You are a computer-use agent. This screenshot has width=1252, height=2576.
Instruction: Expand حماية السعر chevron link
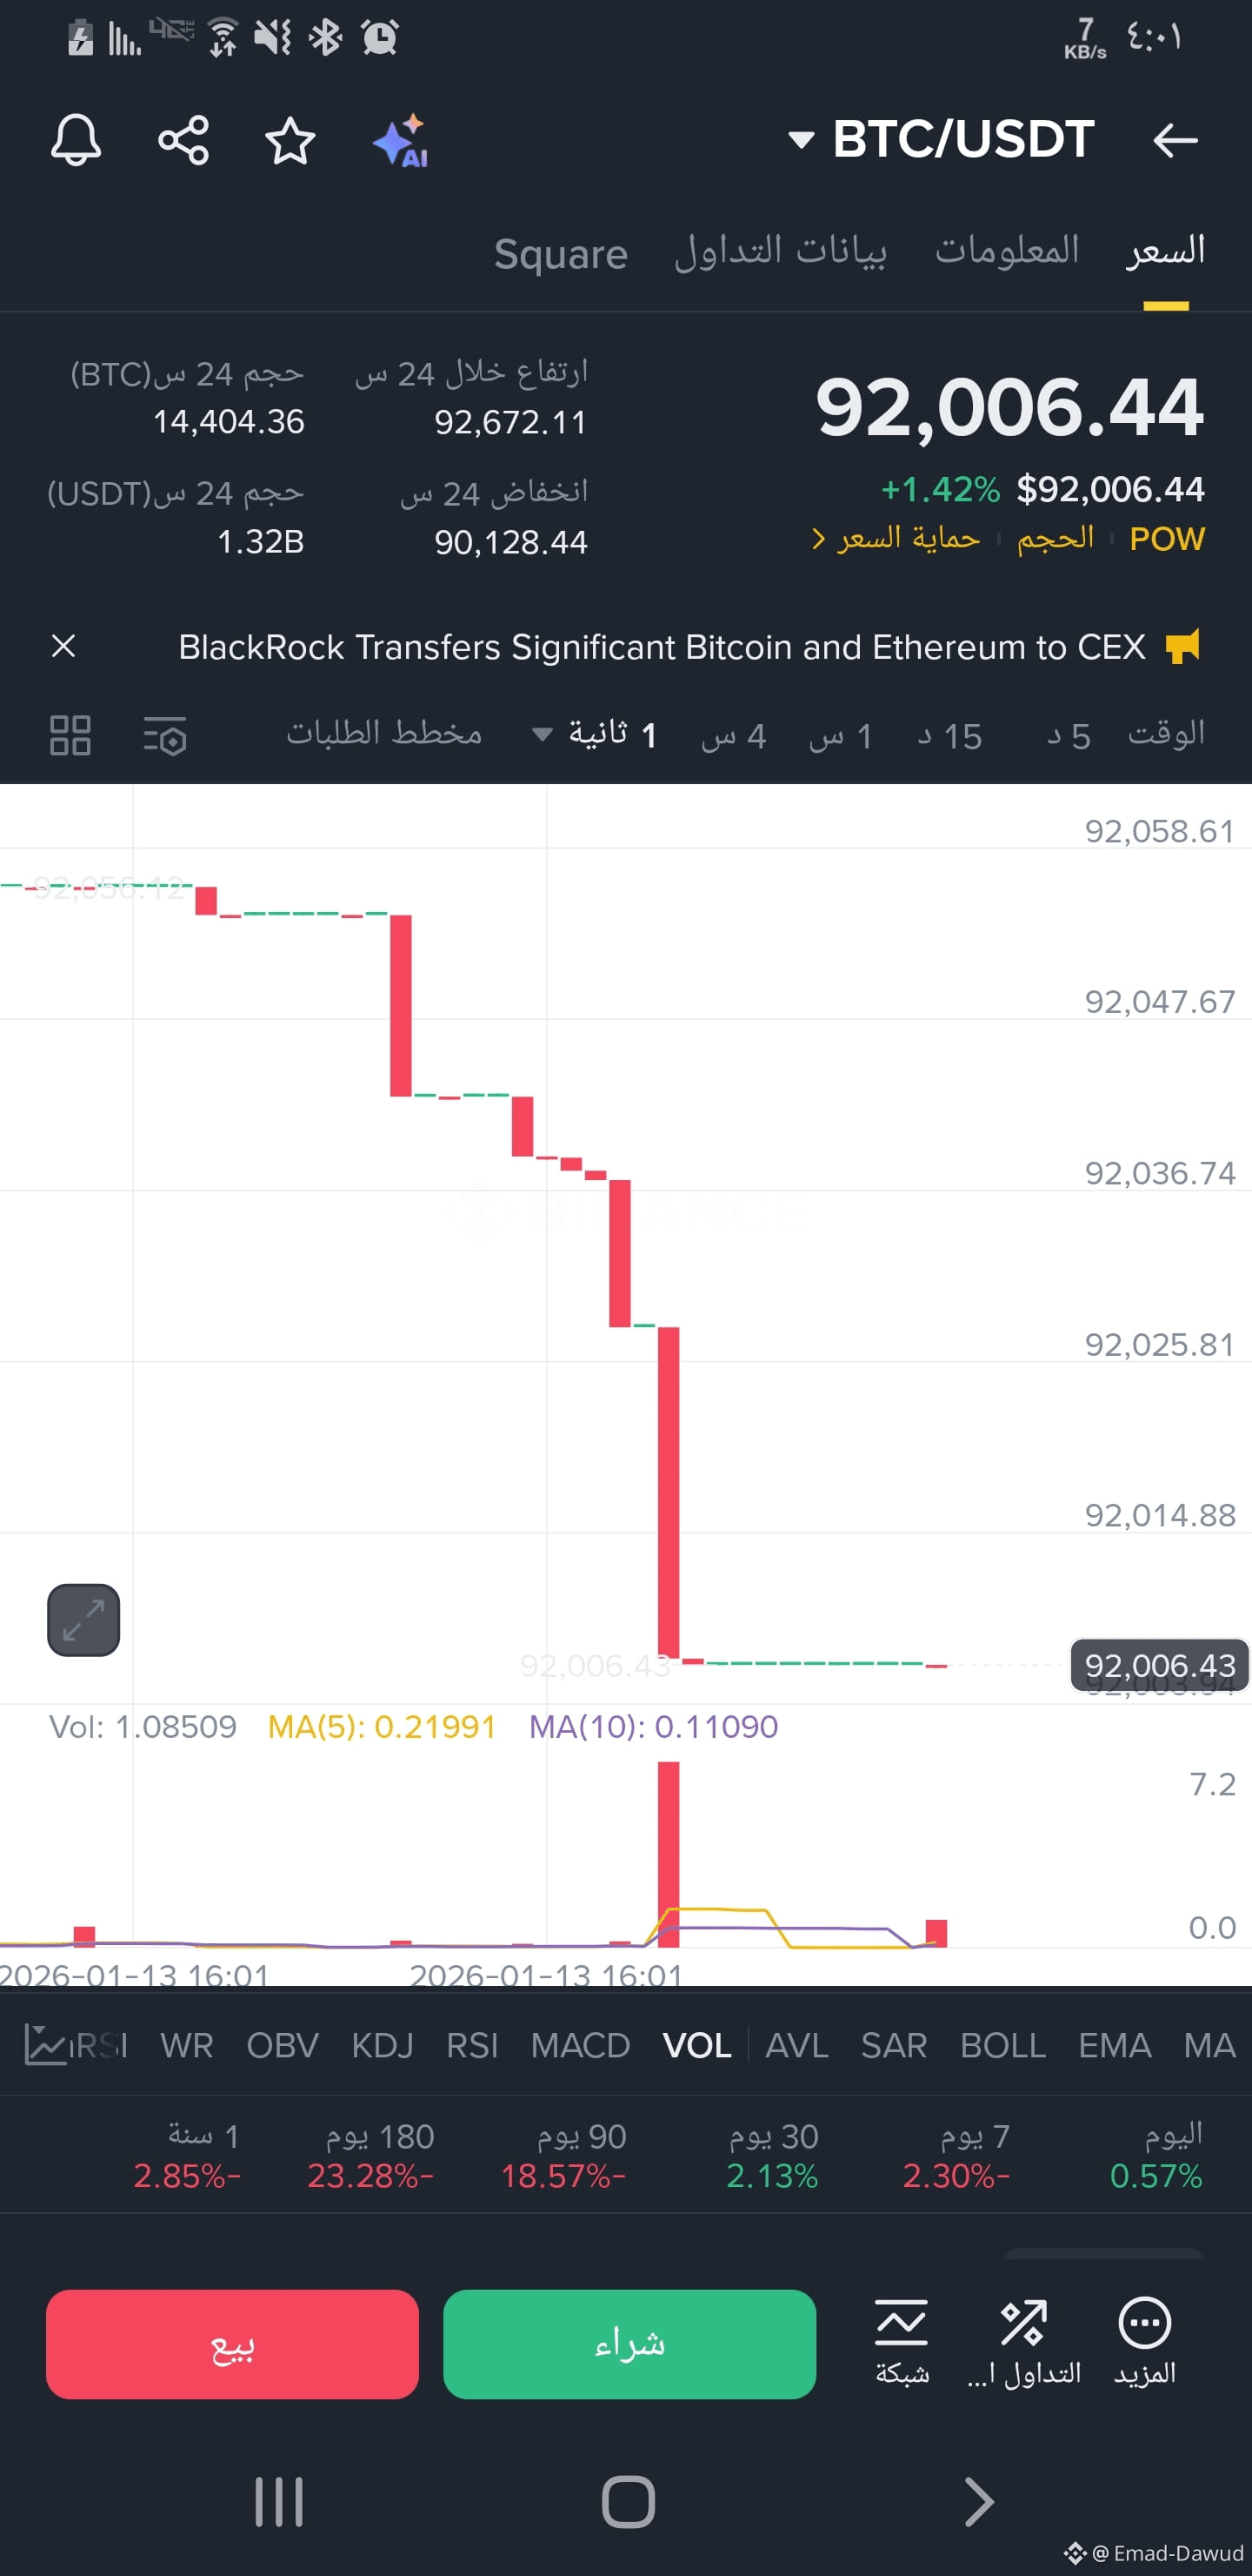(x=896, y=538)
